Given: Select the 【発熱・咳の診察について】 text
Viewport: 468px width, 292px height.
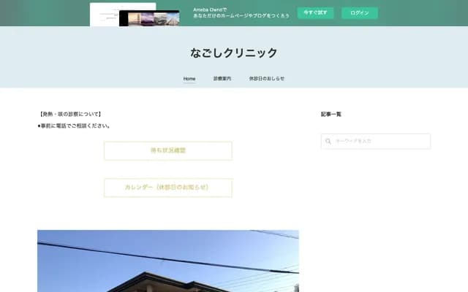Looking at the screenshot, I should (x=70, y=114).
